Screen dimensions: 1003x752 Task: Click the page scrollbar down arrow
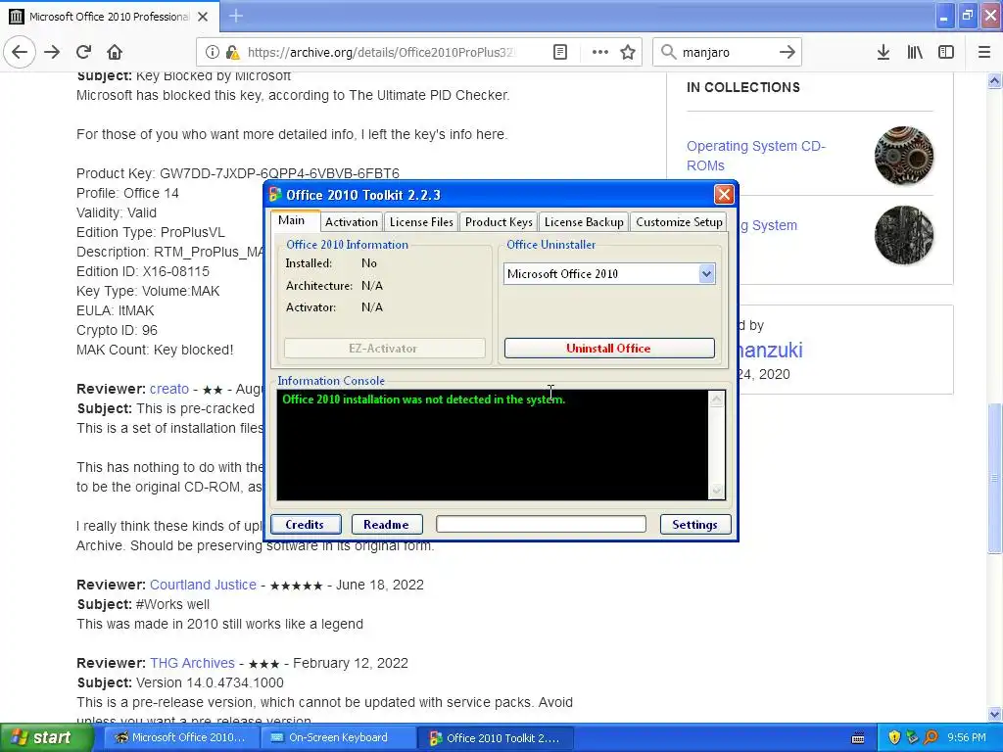coord(994,714)
